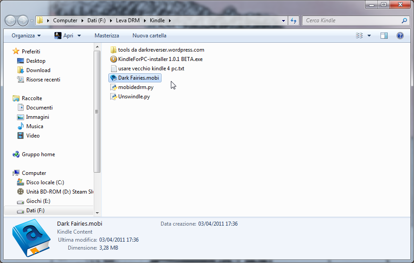
Task: Expand arrow between Computer and Dati (F:)
Action: coord(83,20)
